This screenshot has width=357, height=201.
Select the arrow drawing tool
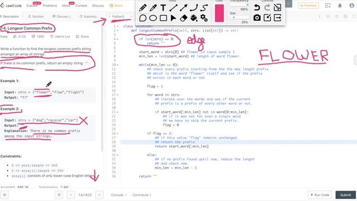184,8
